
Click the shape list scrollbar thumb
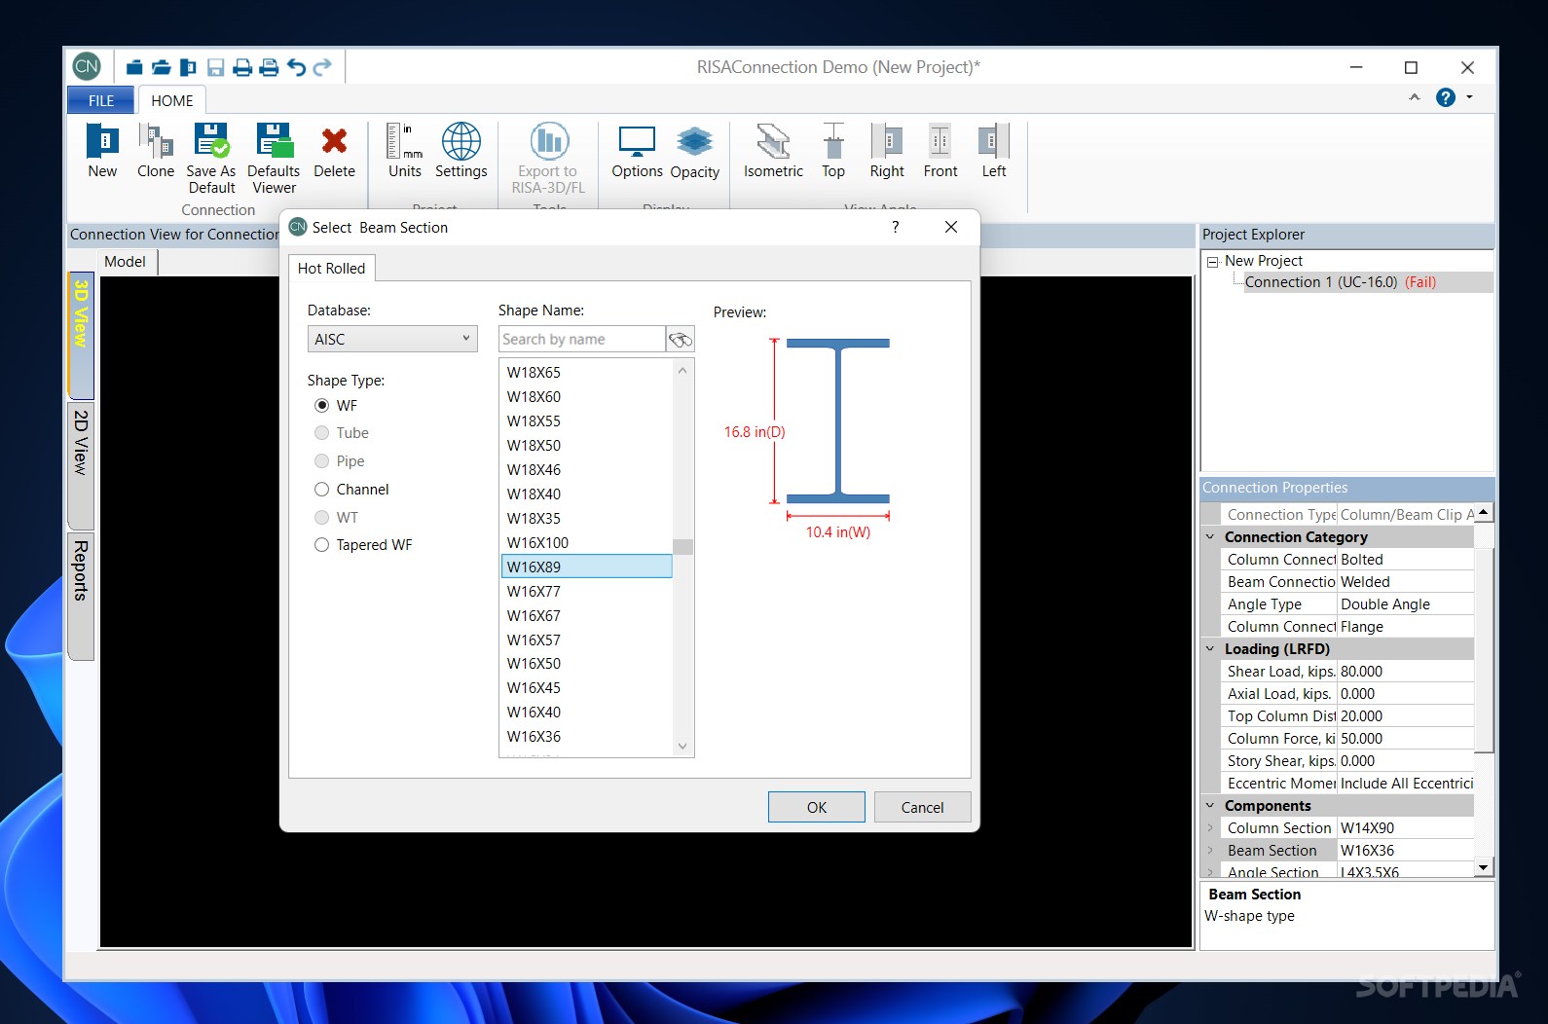coord(682,546)
